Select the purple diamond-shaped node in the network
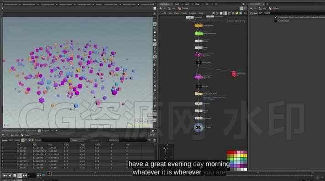 point(199,77)
